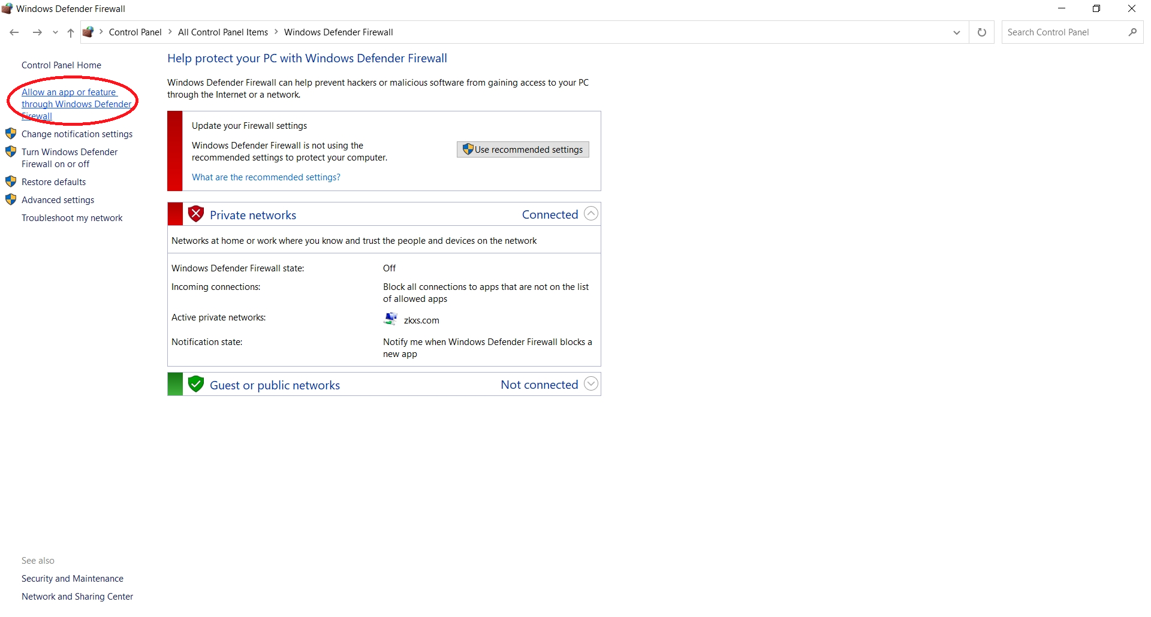
Task: Expand Guest or public networks chevron
Action: tap(591, 384)
